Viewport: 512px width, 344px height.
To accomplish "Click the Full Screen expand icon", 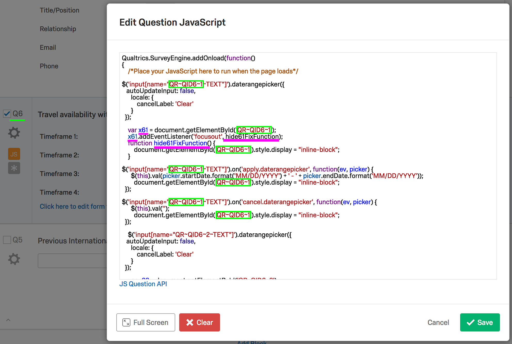I will (x=126, y=322).
